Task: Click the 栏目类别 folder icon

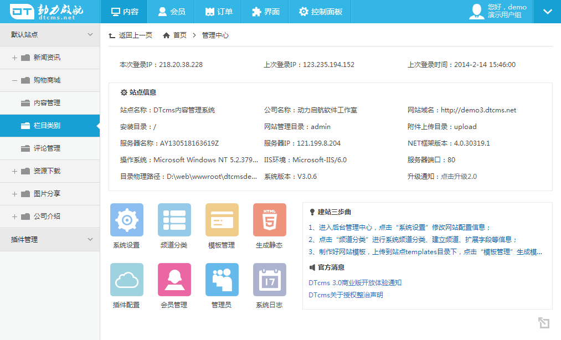Action: click(25, 126)
